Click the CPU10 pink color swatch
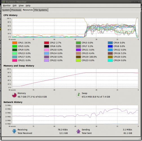Viewport: 142px width, 141px height. (46, 50)
